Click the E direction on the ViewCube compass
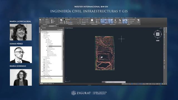178x100 pixels. click(x=161, y=34)
